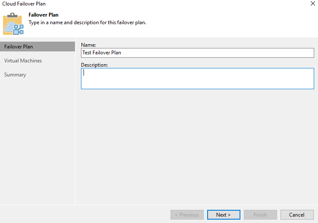Click inside the Description text box
318x223 pixels.
tap(197, 79)
